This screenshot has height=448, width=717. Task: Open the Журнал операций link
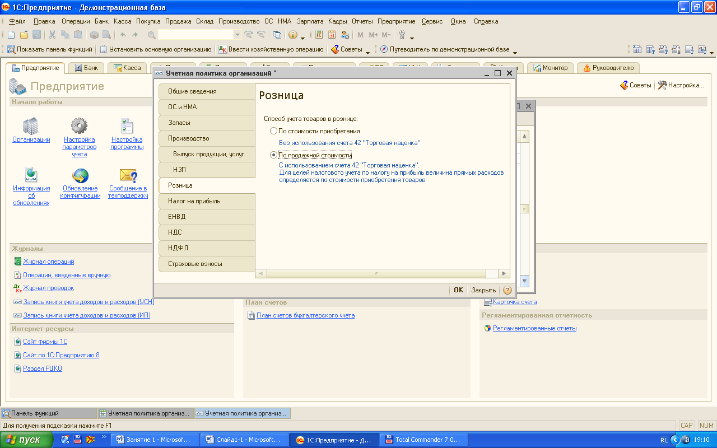(49, 262)
